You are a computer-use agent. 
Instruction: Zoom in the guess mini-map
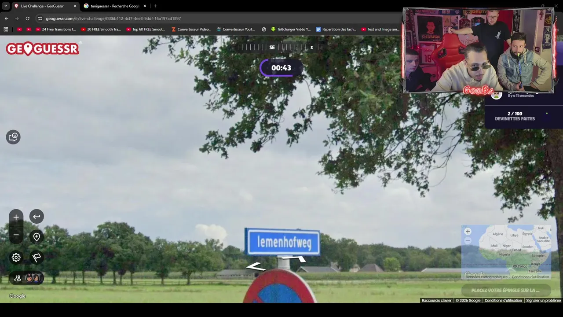pos(468,232)
